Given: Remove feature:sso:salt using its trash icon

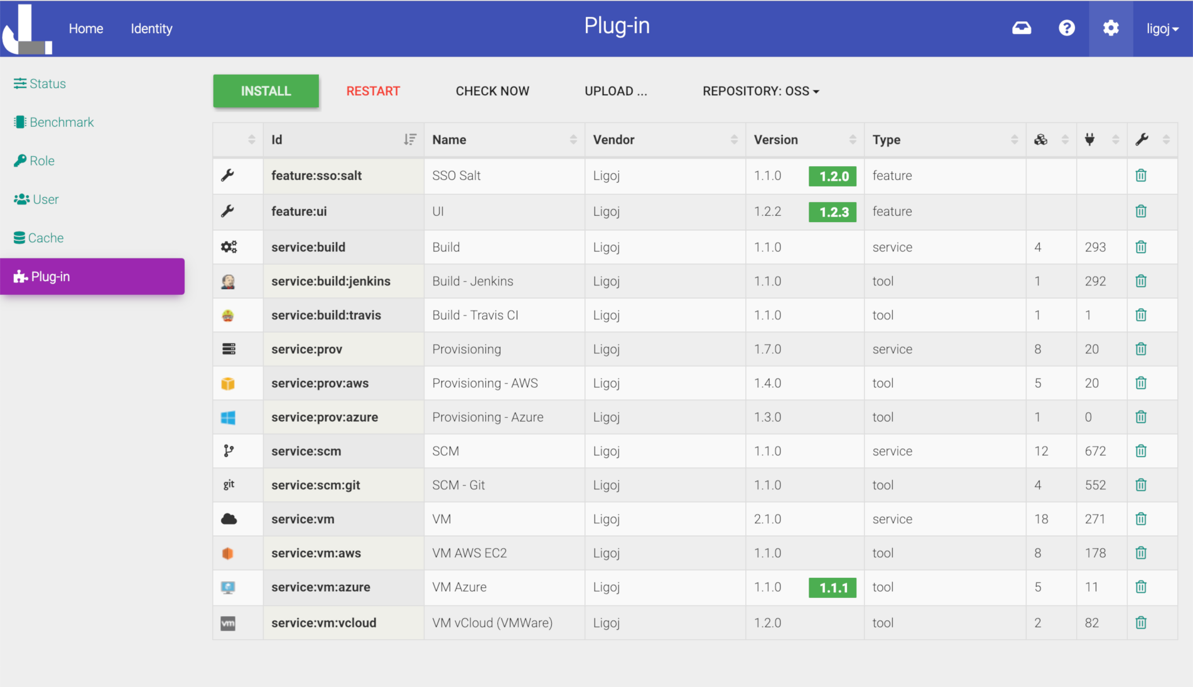Looking at the screenshot, I should (x=1141, y=176).
